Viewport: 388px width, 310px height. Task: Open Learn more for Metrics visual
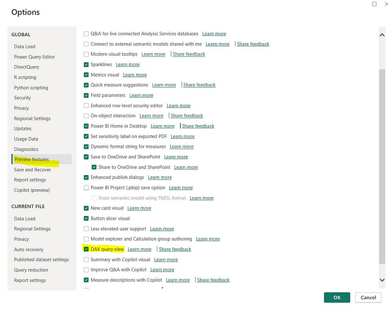pyautogui.click(x=135, y=75)
